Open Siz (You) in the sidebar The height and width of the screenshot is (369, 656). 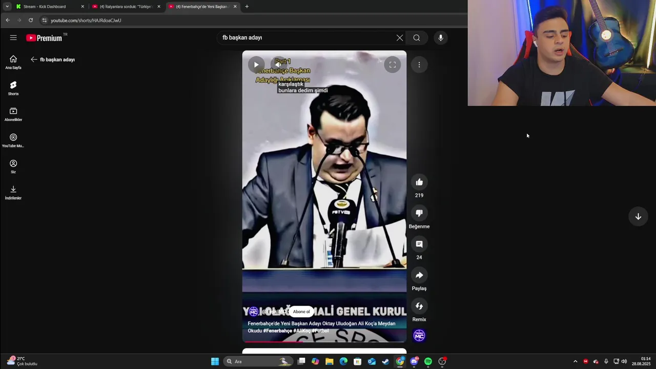pyautogui.click(x=13, y=167)
